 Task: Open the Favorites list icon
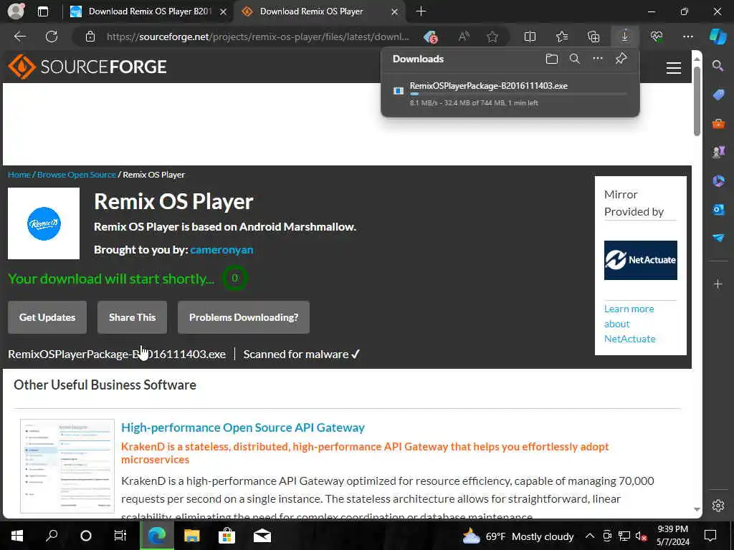tap(562, 37)
